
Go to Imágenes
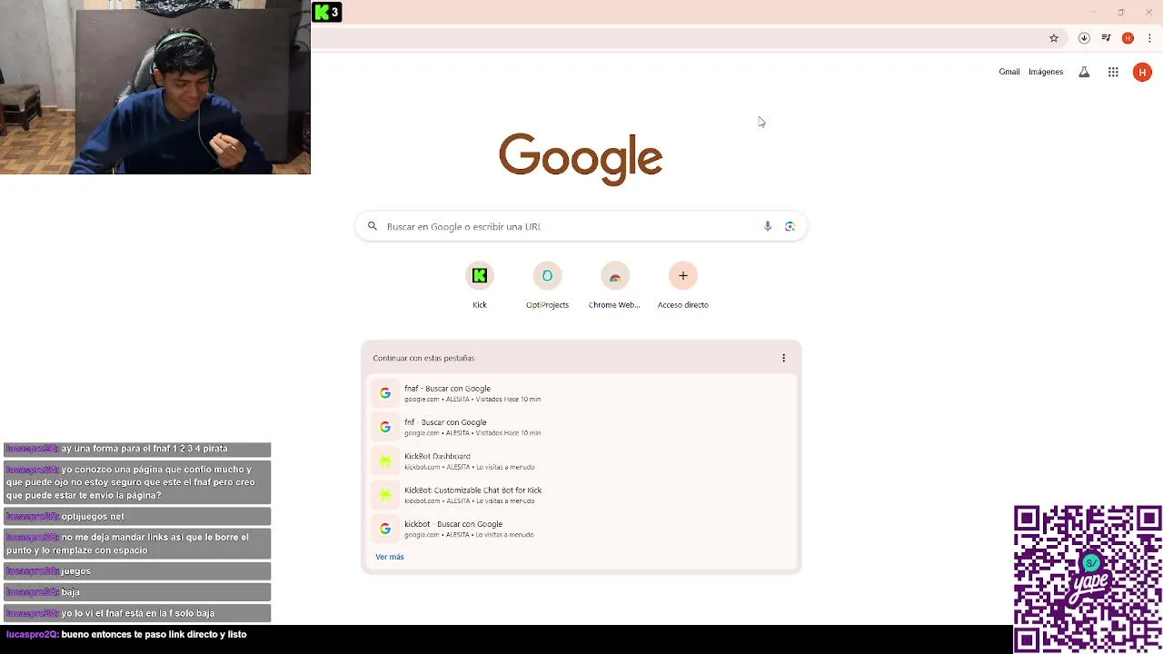pos(1046,72)
